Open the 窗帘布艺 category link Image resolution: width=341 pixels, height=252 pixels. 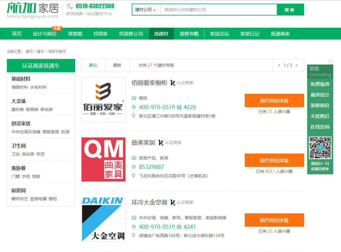(x=20, y=199)
